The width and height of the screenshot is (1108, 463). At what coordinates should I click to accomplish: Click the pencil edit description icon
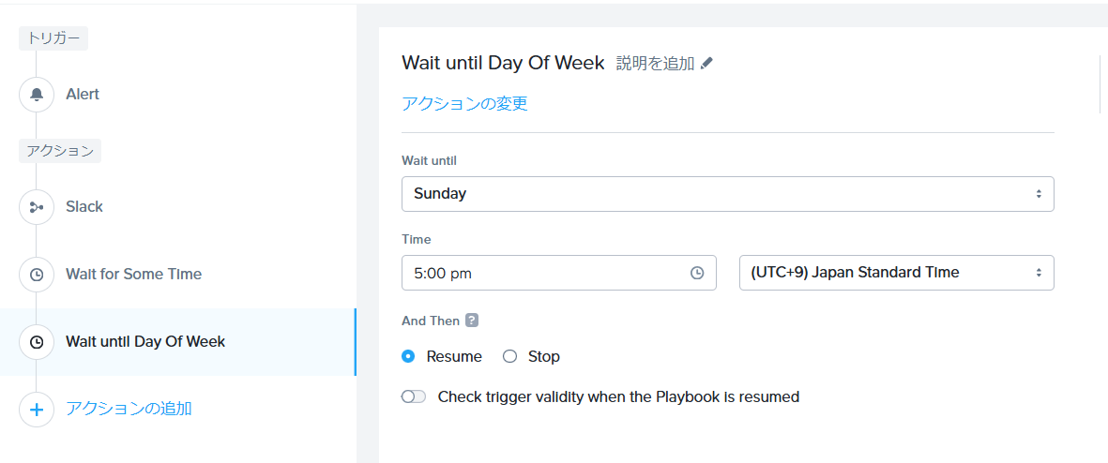click(706, 64)
